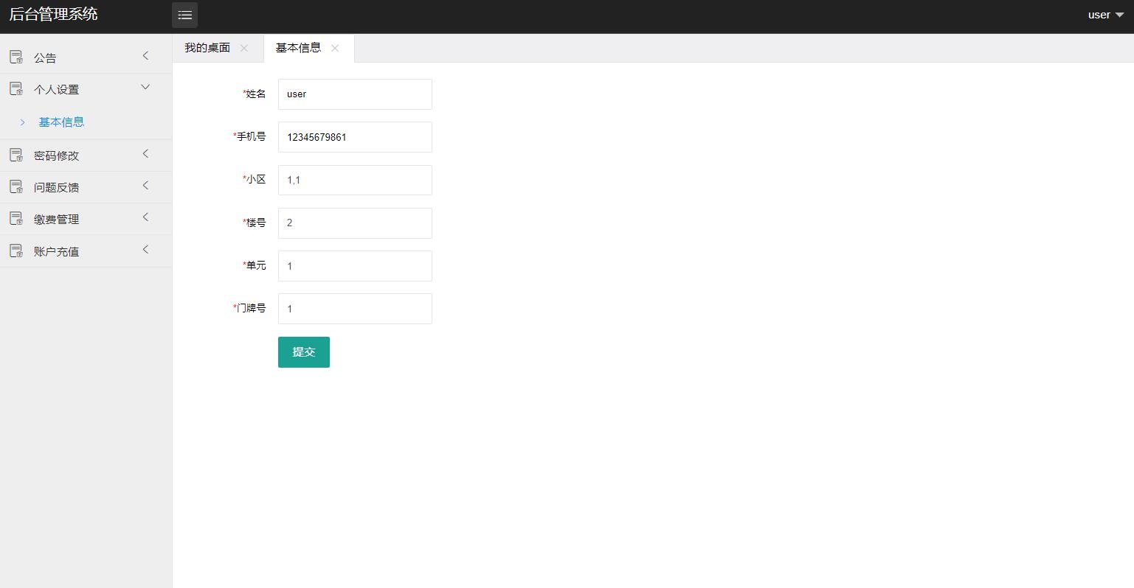Screen dimensions: 1134x588
Task: Select 基本信息 in the sidebar
Action: pos(61,122)
